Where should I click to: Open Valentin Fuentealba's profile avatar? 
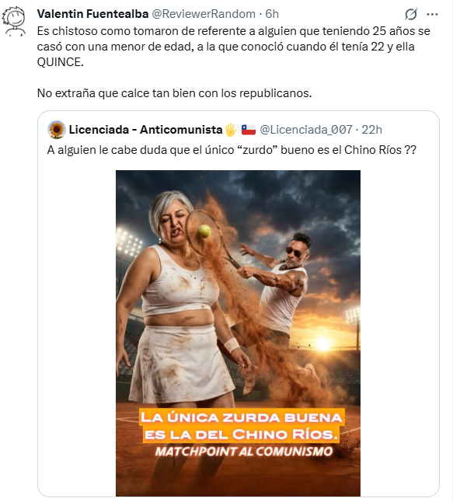14,21
